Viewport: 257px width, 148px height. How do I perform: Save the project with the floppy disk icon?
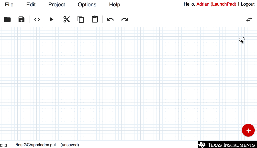coord(21,19)
